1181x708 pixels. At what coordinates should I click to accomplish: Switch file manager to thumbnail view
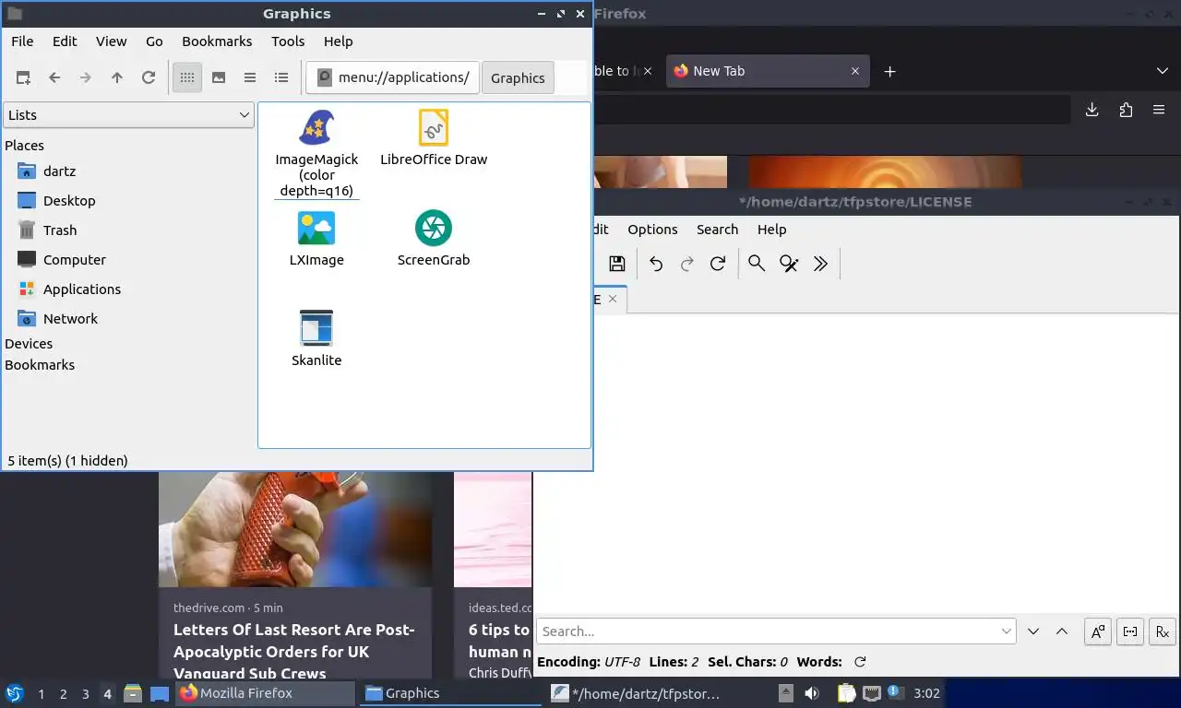219,77
